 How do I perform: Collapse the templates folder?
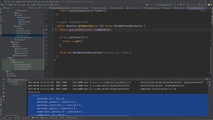pyautogui.click(x=11, y=47)
